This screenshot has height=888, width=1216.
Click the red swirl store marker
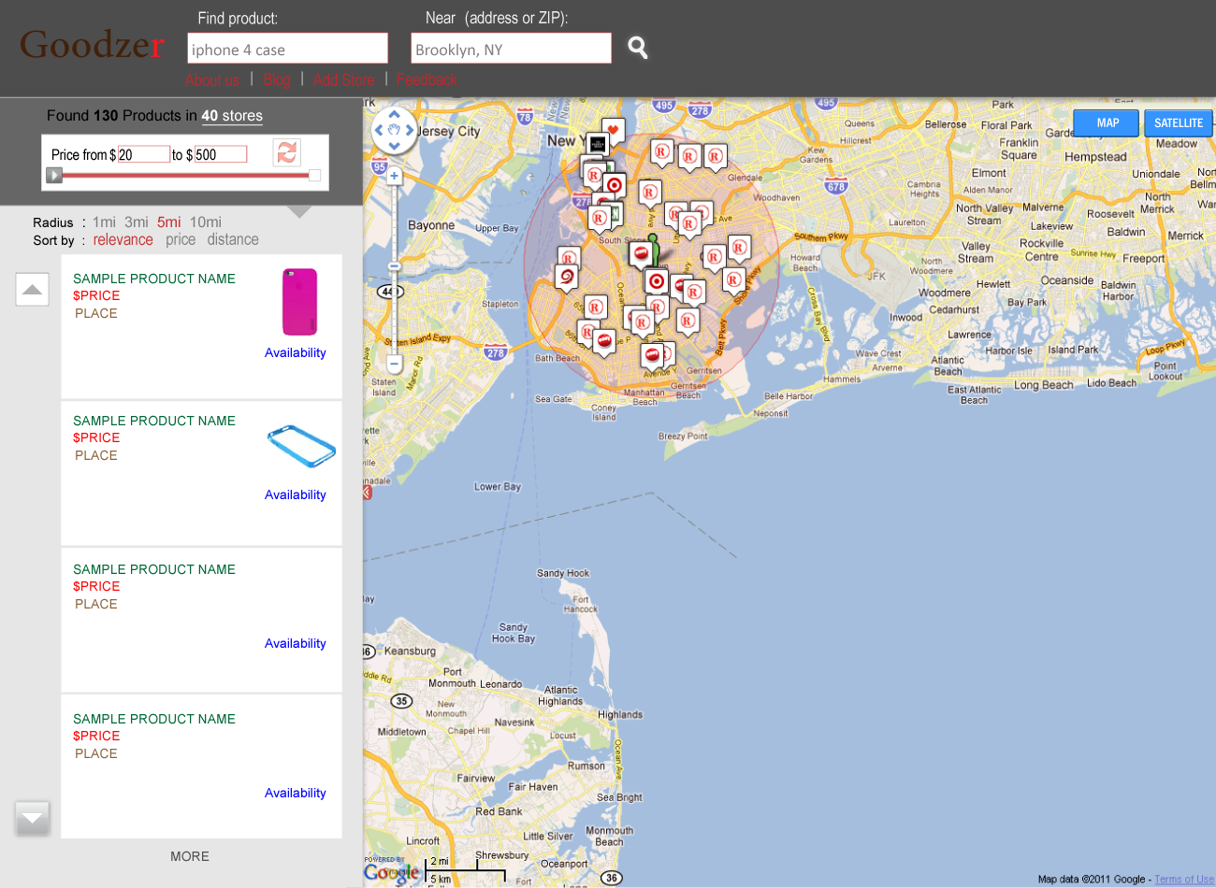[566, 277]
